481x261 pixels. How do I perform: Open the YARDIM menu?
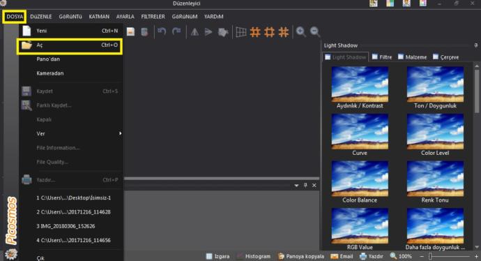pos(213,17)
